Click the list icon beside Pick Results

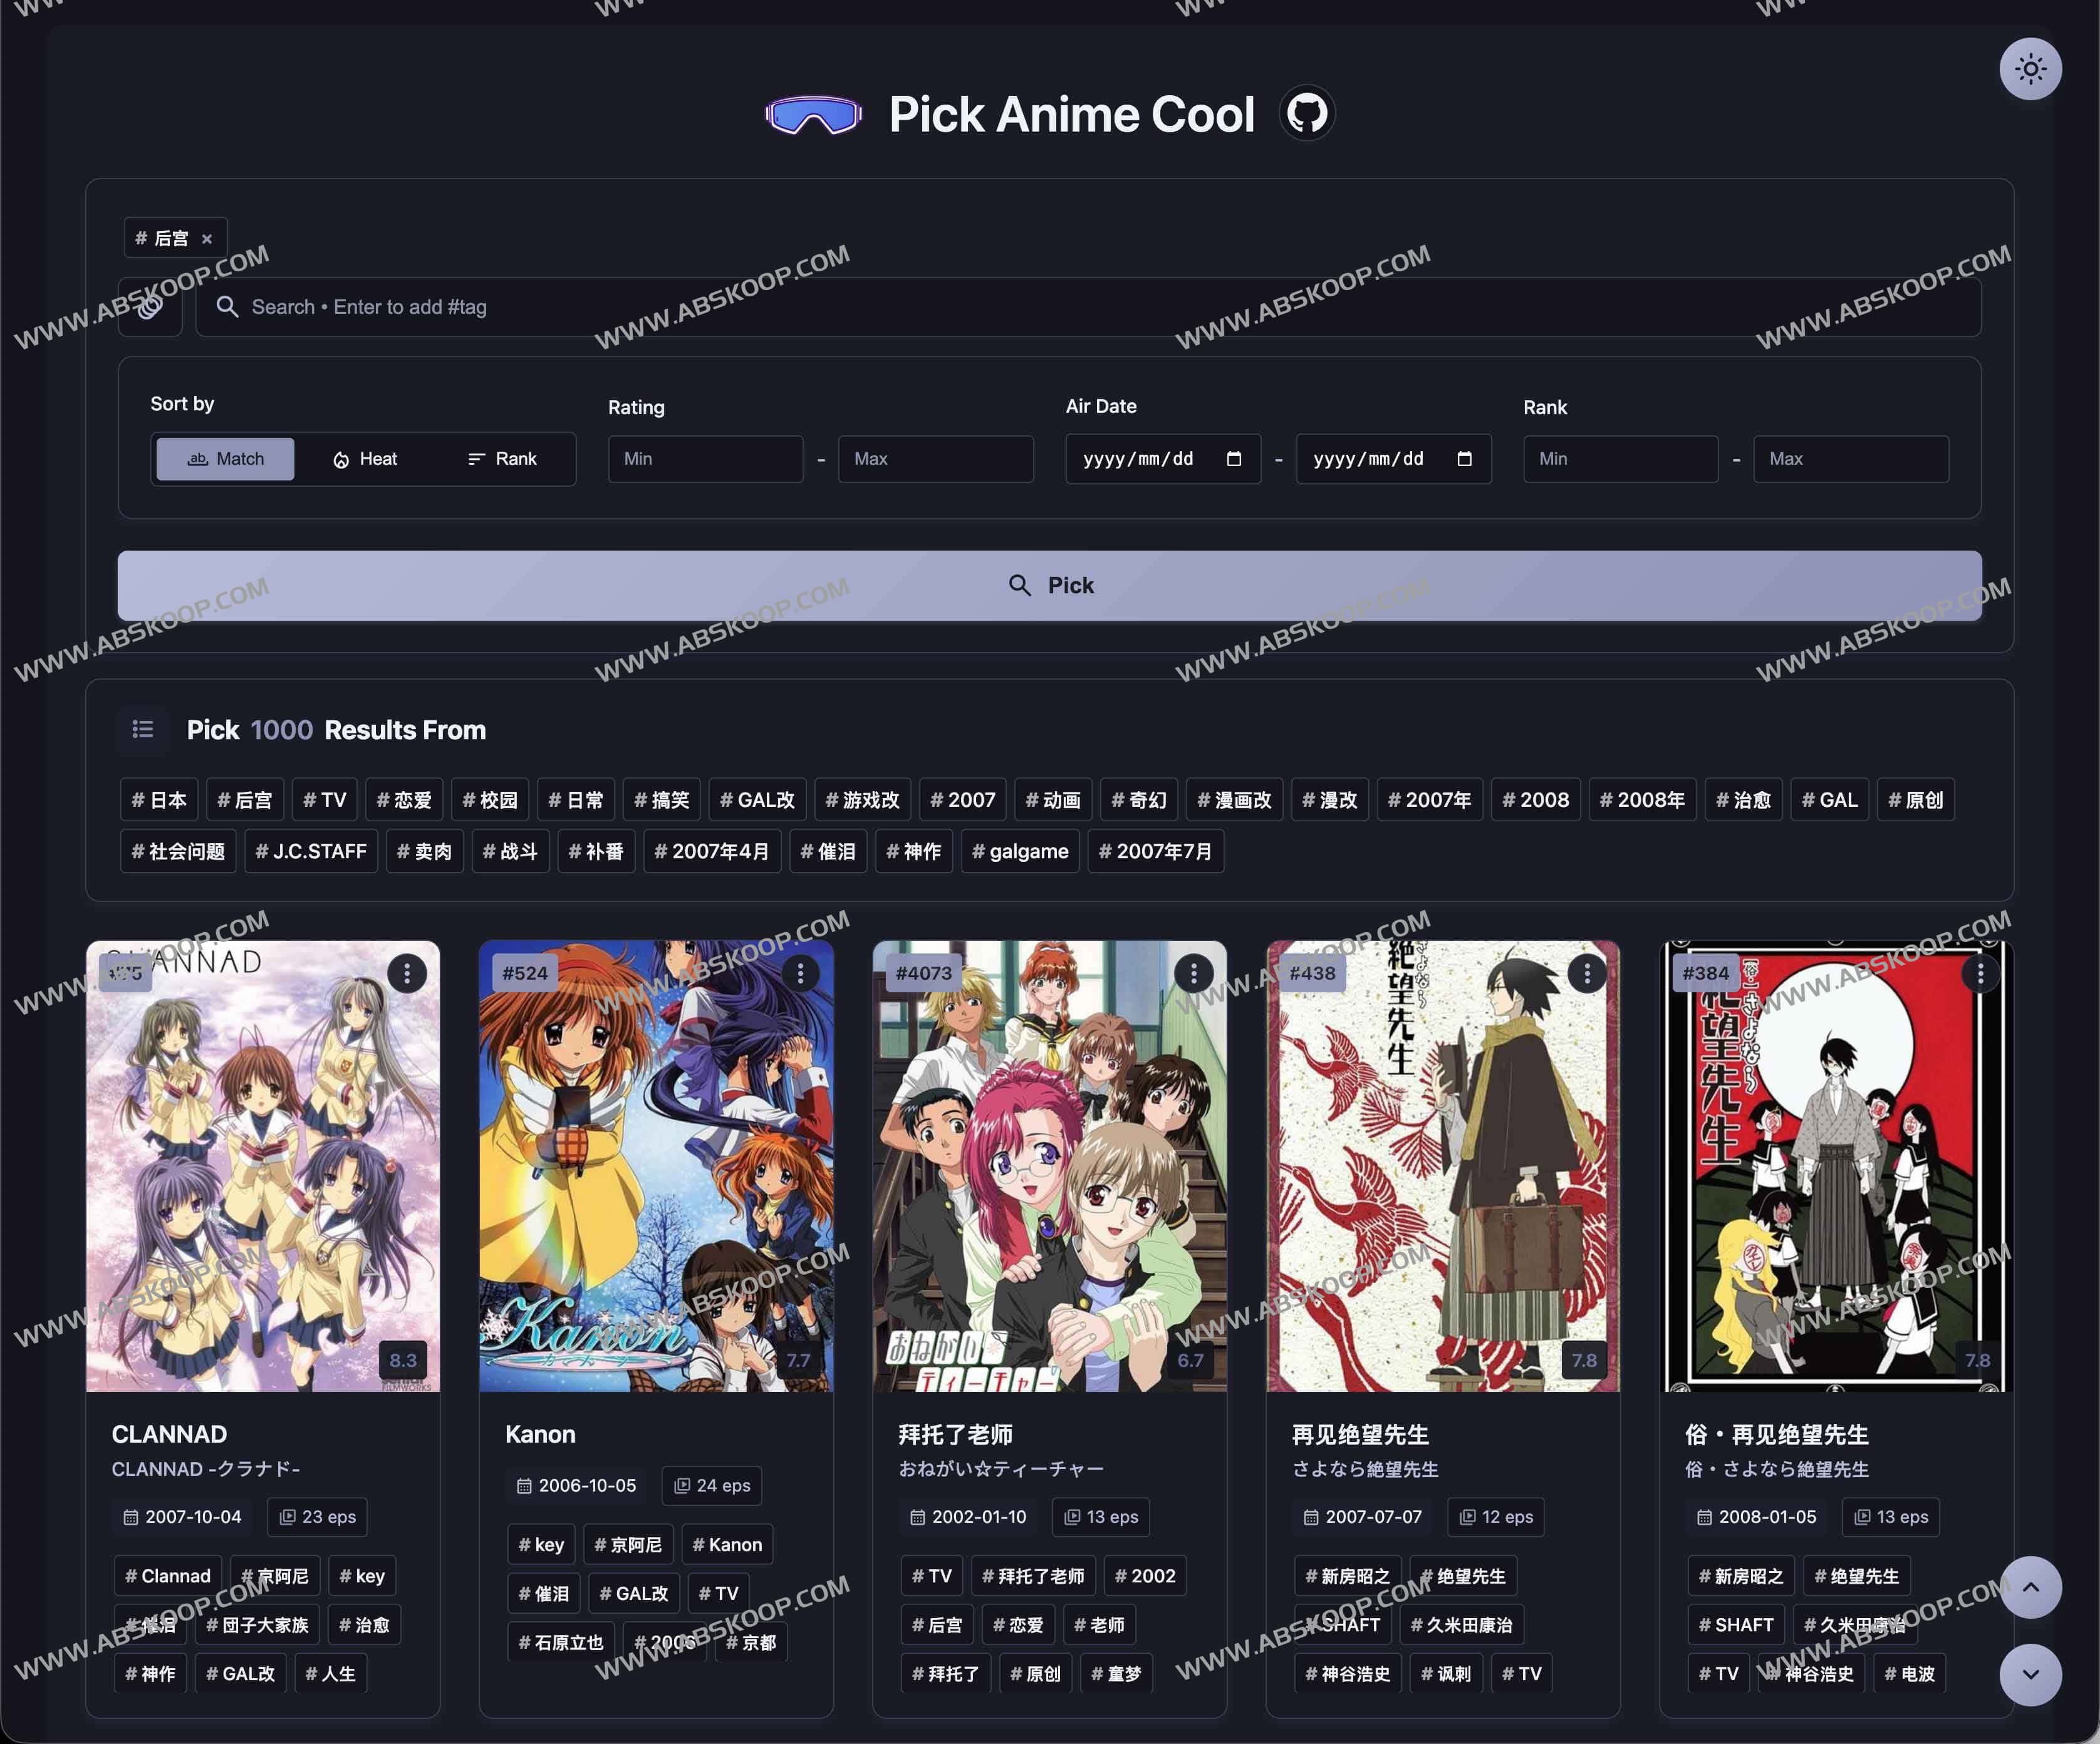click(143, 729)
